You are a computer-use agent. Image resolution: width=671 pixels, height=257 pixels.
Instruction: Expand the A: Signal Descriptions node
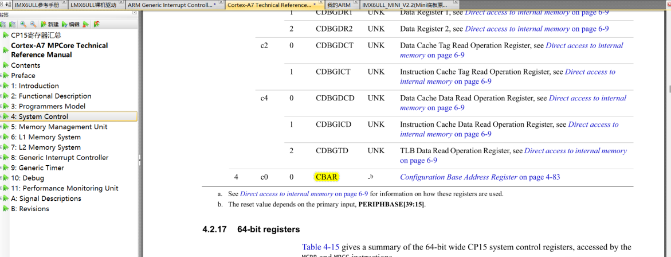pyautogui.click(x=1, y=198)
